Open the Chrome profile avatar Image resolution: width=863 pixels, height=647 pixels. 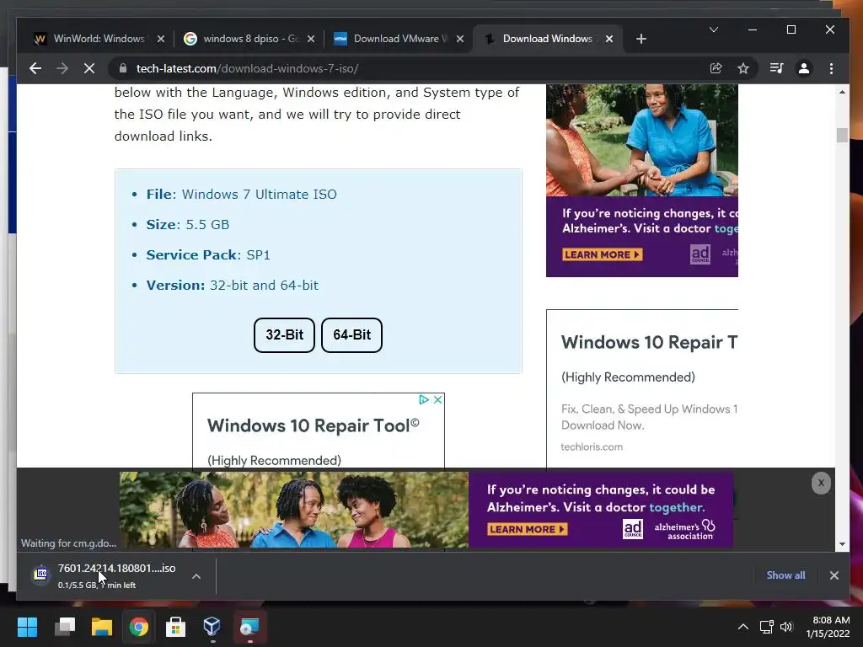pos(804,68)
